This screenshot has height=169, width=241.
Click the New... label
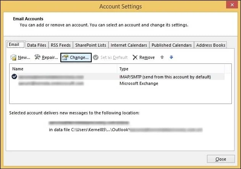[24, 57]
